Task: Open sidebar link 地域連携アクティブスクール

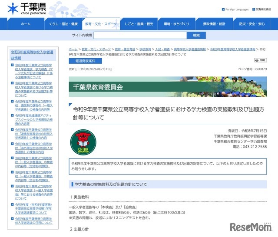Action: pyautogui.click(x=34, y=119)
